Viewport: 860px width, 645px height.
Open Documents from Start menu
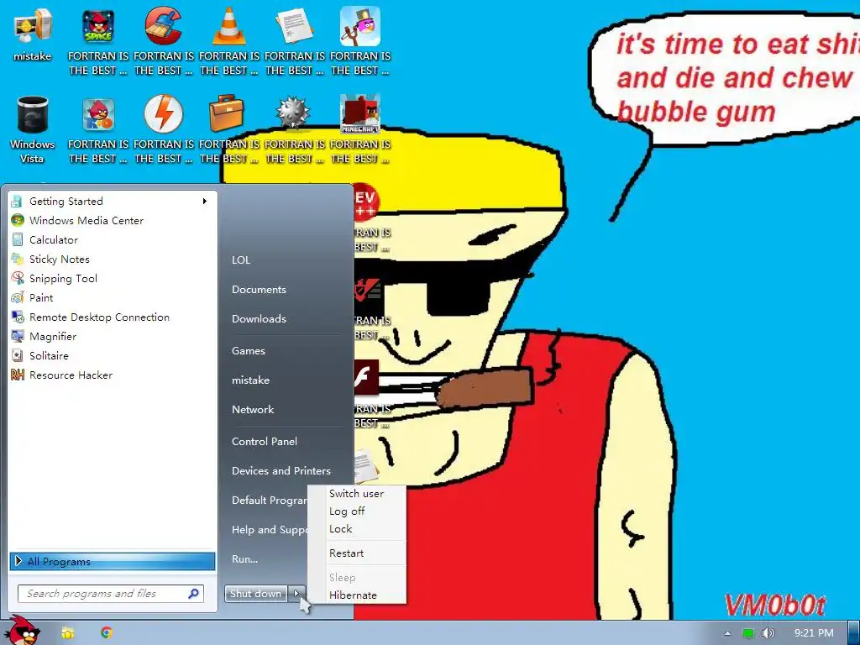(x=259, y=289)
